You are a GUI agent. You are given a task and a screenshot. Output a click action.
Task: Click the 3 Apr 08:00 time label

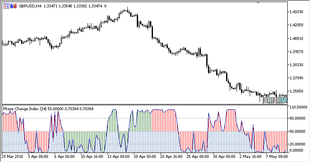click(x=38, y=157)
